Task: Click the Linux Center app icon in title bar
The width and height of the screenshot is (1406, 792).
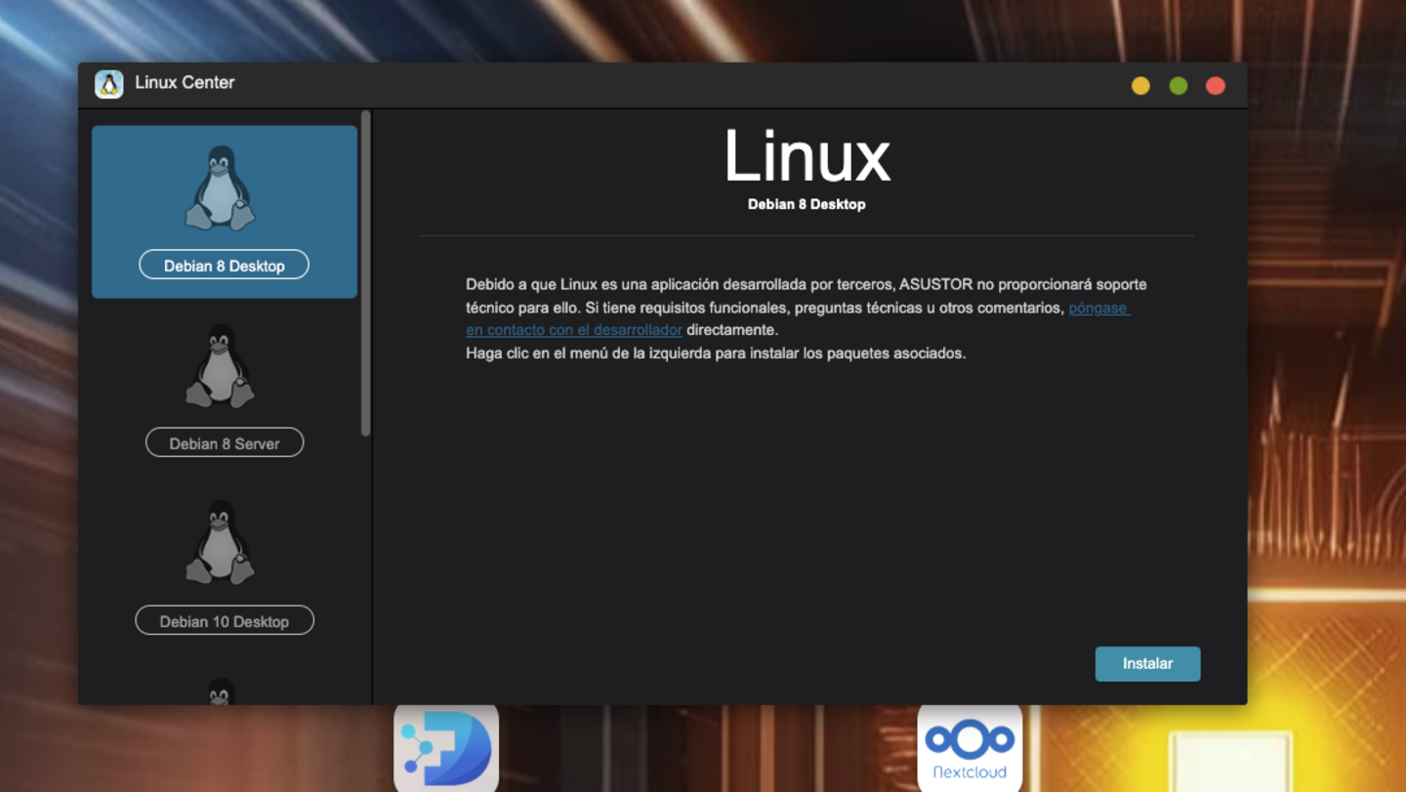Action: [109, 84]
